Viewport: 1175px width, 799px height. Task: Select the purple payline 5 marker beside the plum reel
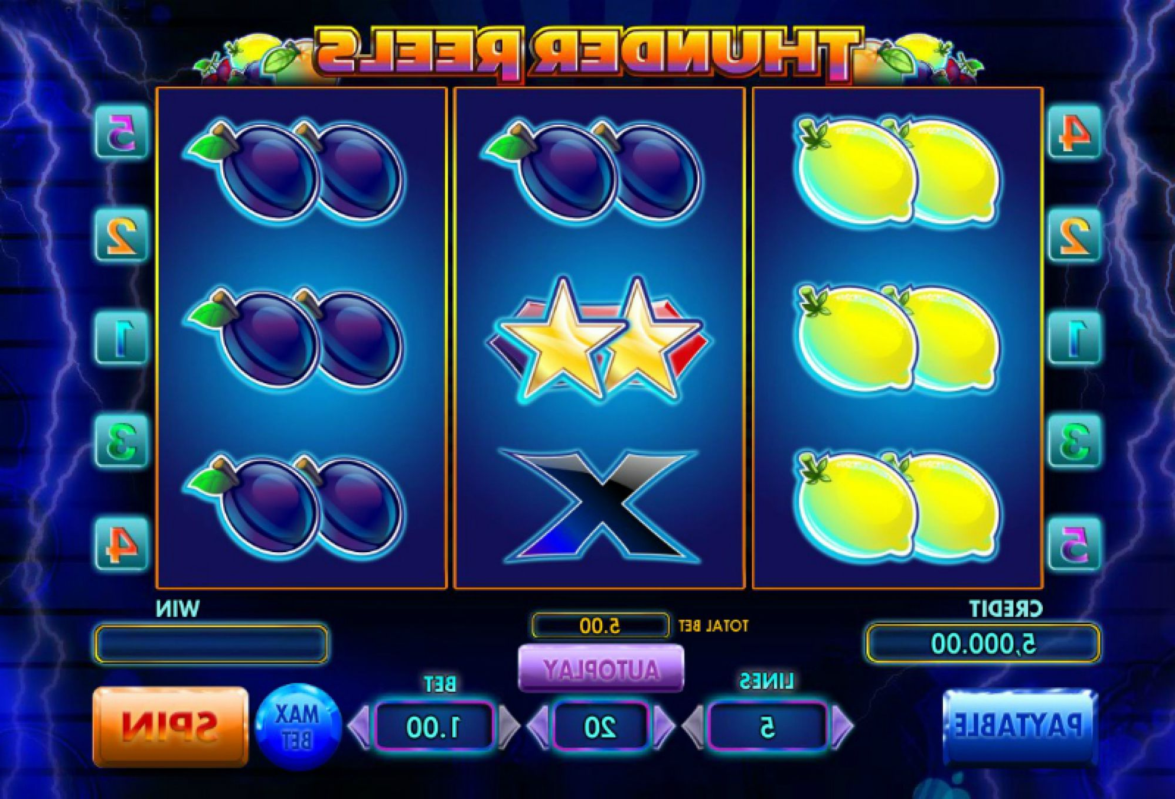pyautogui.click(x=121, y=132)
